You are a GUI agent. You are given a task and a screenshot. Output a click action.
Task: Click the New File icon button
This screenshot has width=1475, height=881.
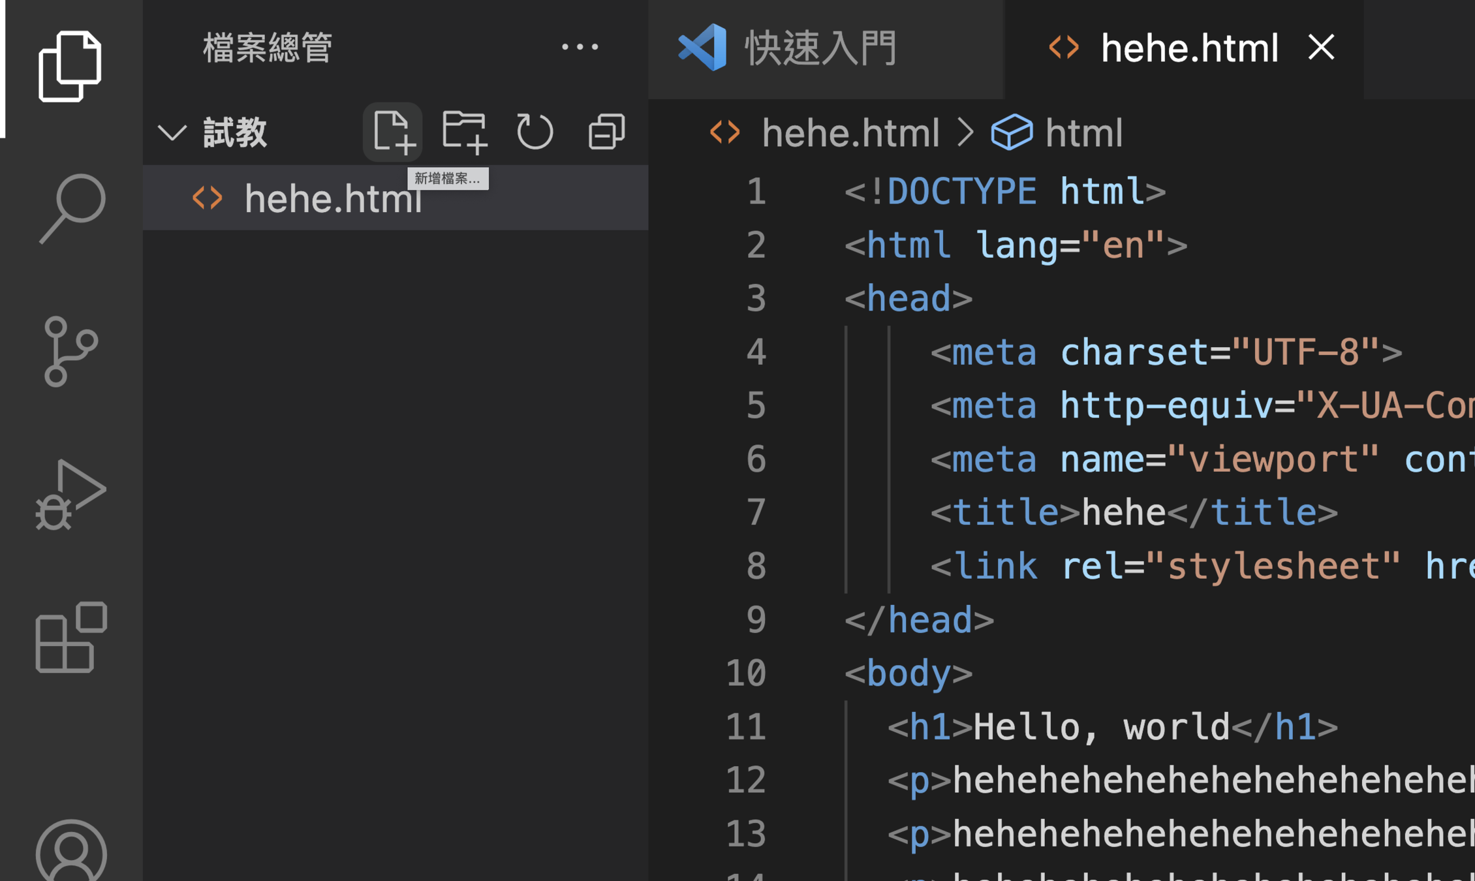(393, 132)
